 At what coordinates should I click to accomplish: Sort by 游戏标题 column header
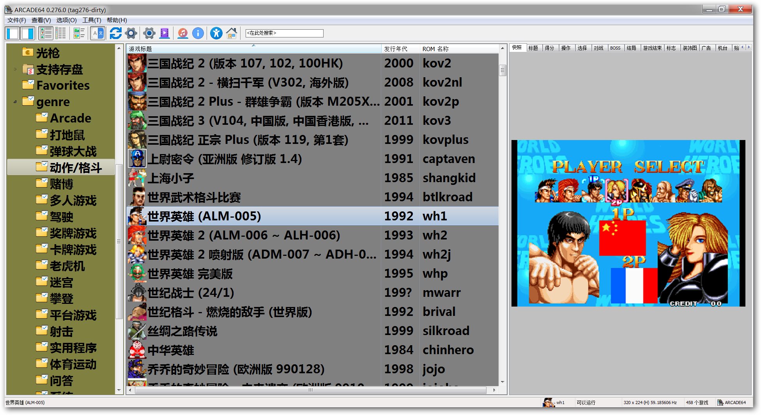pos(253,49)
